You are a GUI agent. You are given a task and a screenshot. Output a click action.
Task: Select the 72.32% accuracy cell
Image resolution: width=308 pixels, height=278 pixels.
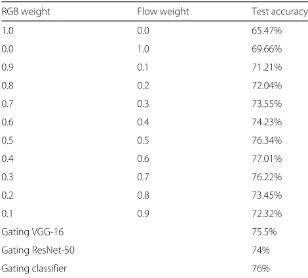267,214
